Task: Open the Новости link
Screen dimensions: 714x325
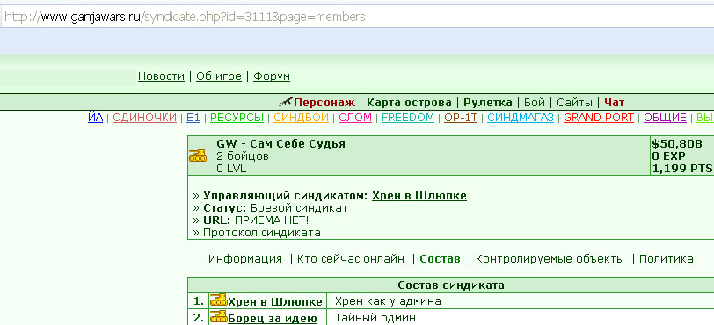Action: [x=161, y=76]
